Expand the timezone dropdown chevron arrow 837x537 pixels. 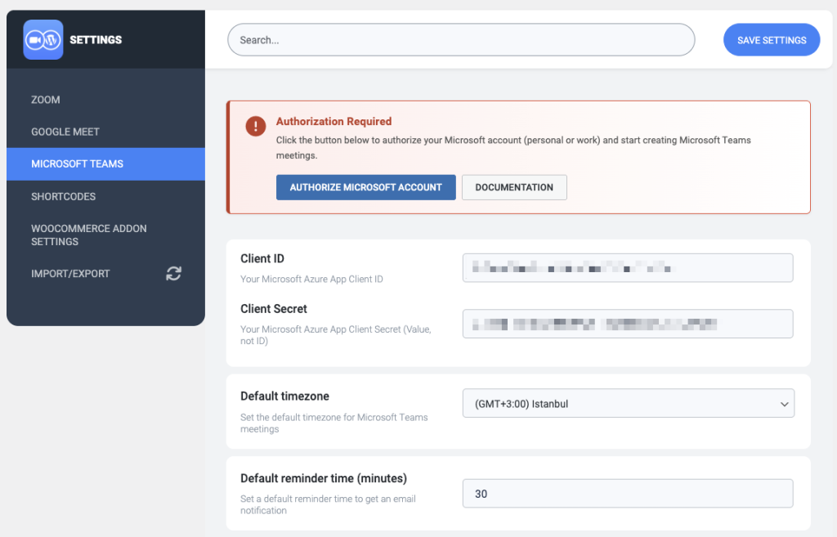pos(784,404)
